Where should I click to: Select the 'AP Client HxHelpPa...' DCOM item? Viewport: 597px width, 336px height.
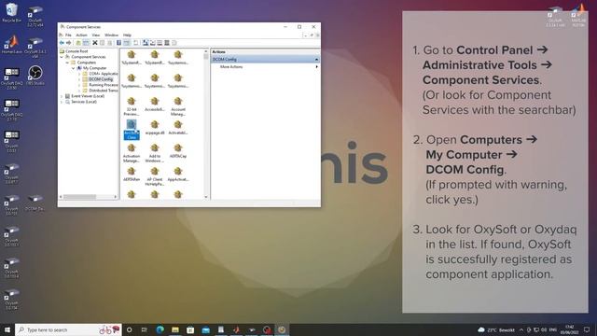click(155, 176)
